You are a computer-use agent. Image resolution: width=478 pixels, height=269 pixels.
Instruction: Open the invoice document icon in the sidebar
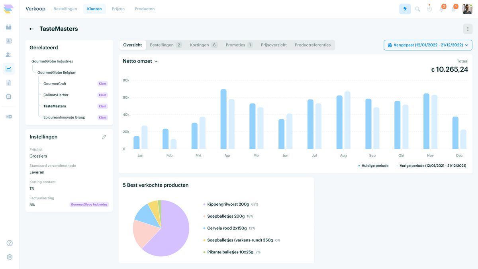click(9, 83)
